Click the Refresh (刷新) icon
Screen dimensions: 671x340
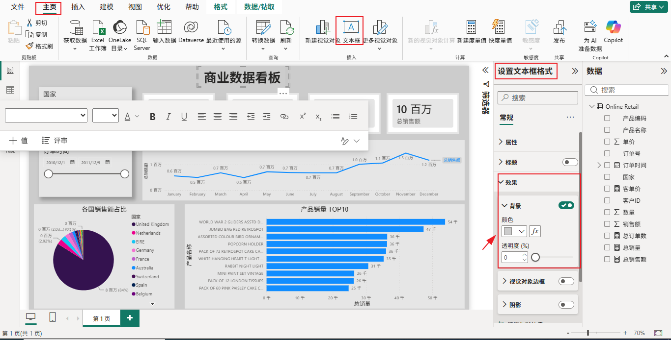[x=286, y=28]
